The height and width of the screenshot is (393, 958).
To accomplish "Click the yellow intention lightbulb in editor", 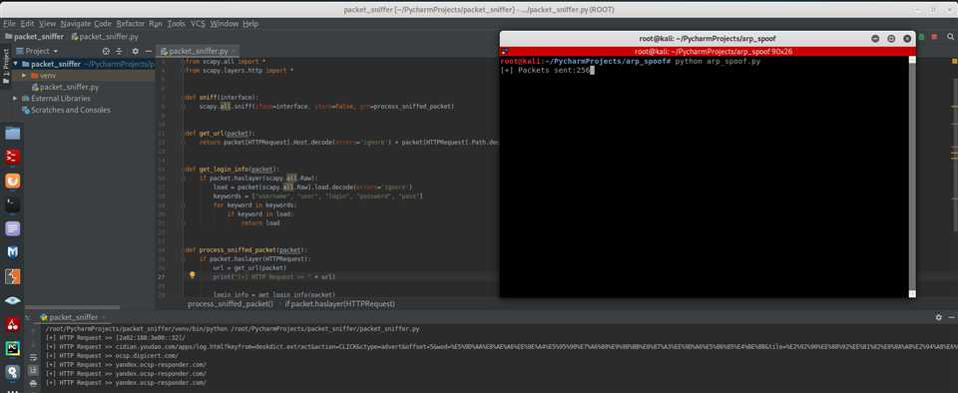I will [192, 276].
